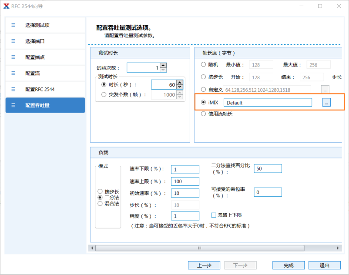This screenshot has height=275, width=349.
Task: Click the 选择端口 step icon in sidebar
Action: point(12,41)
